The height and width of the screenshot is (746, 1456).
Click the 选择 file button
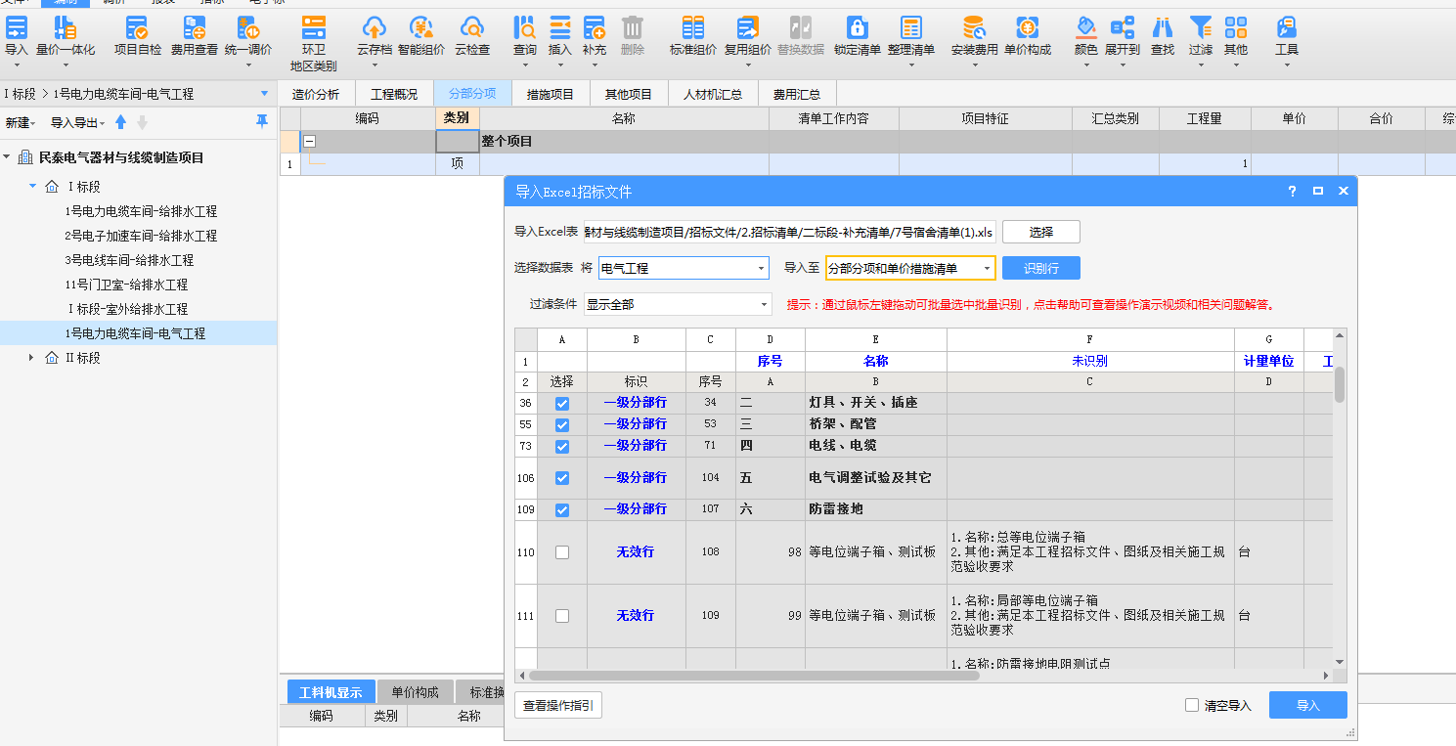1041,232
